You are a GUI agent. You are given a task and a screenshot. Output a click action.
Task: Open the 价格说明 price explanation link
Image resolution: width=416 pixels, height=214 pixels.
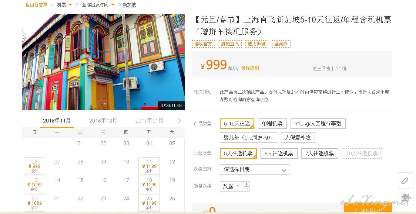pyautogui.click(x=250, y=68)
